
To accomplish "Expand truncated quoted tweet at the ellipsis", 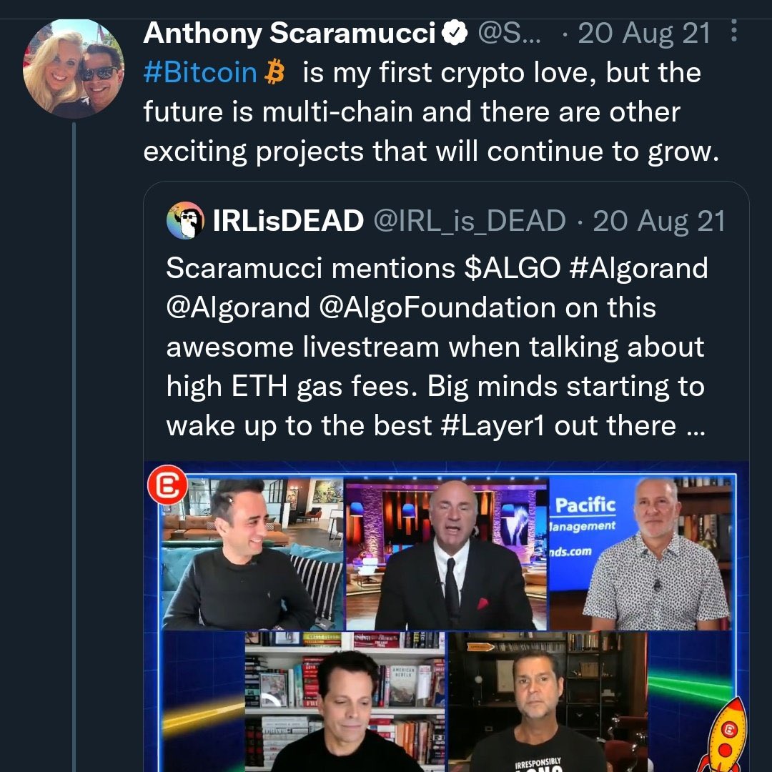I will (696, 427).
